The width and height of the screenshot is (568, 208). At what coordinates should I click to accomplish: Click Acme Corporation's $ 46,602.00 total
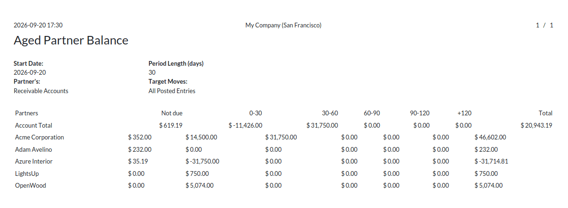coord(490,137)
